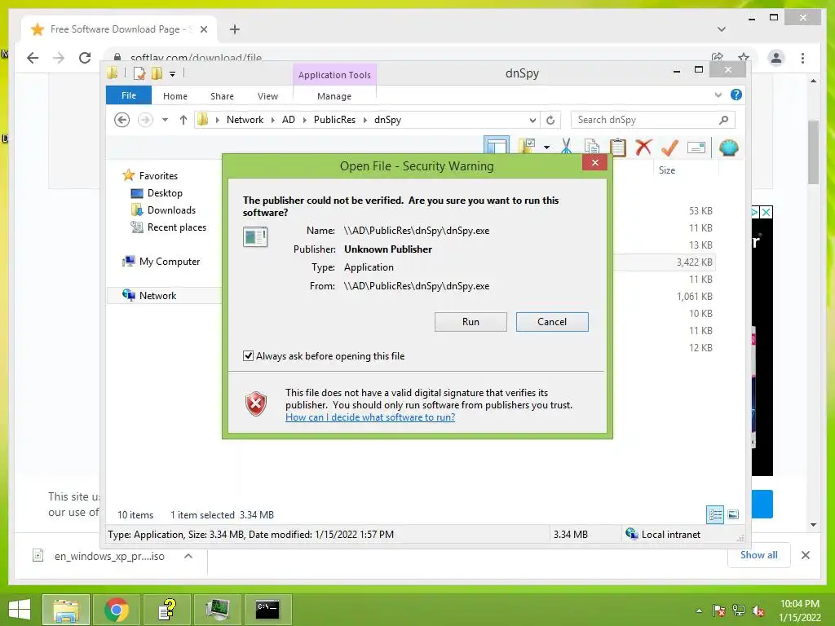Switch to details view icon
The height and width of the screenshot is (626, 835).
[714, 514]
